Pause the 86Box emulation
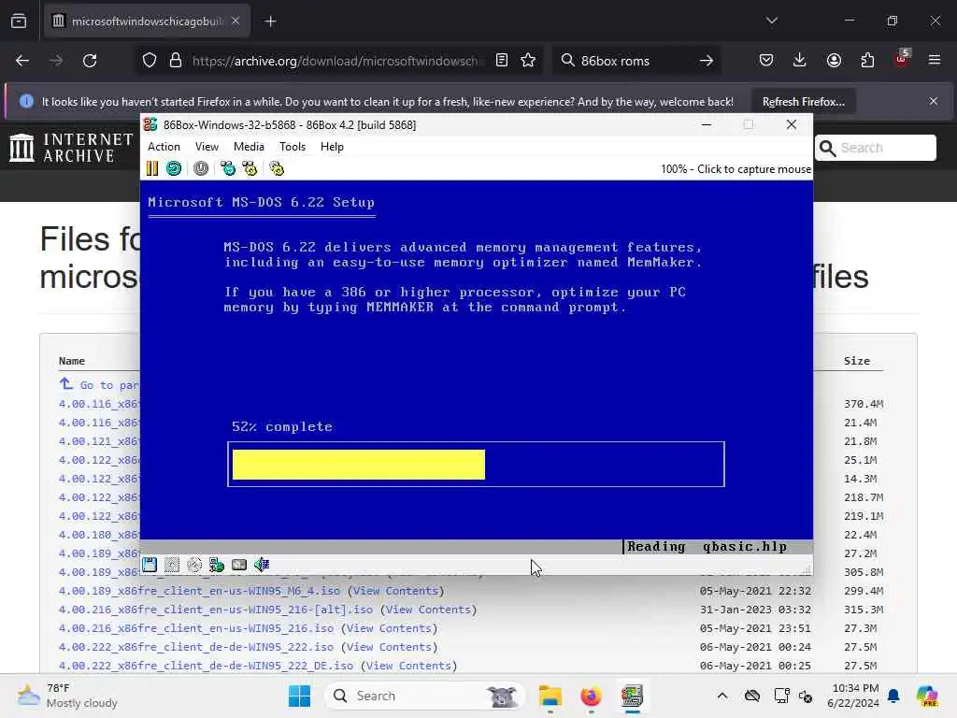Screen dimensions: 957x718 coord(152,168)
